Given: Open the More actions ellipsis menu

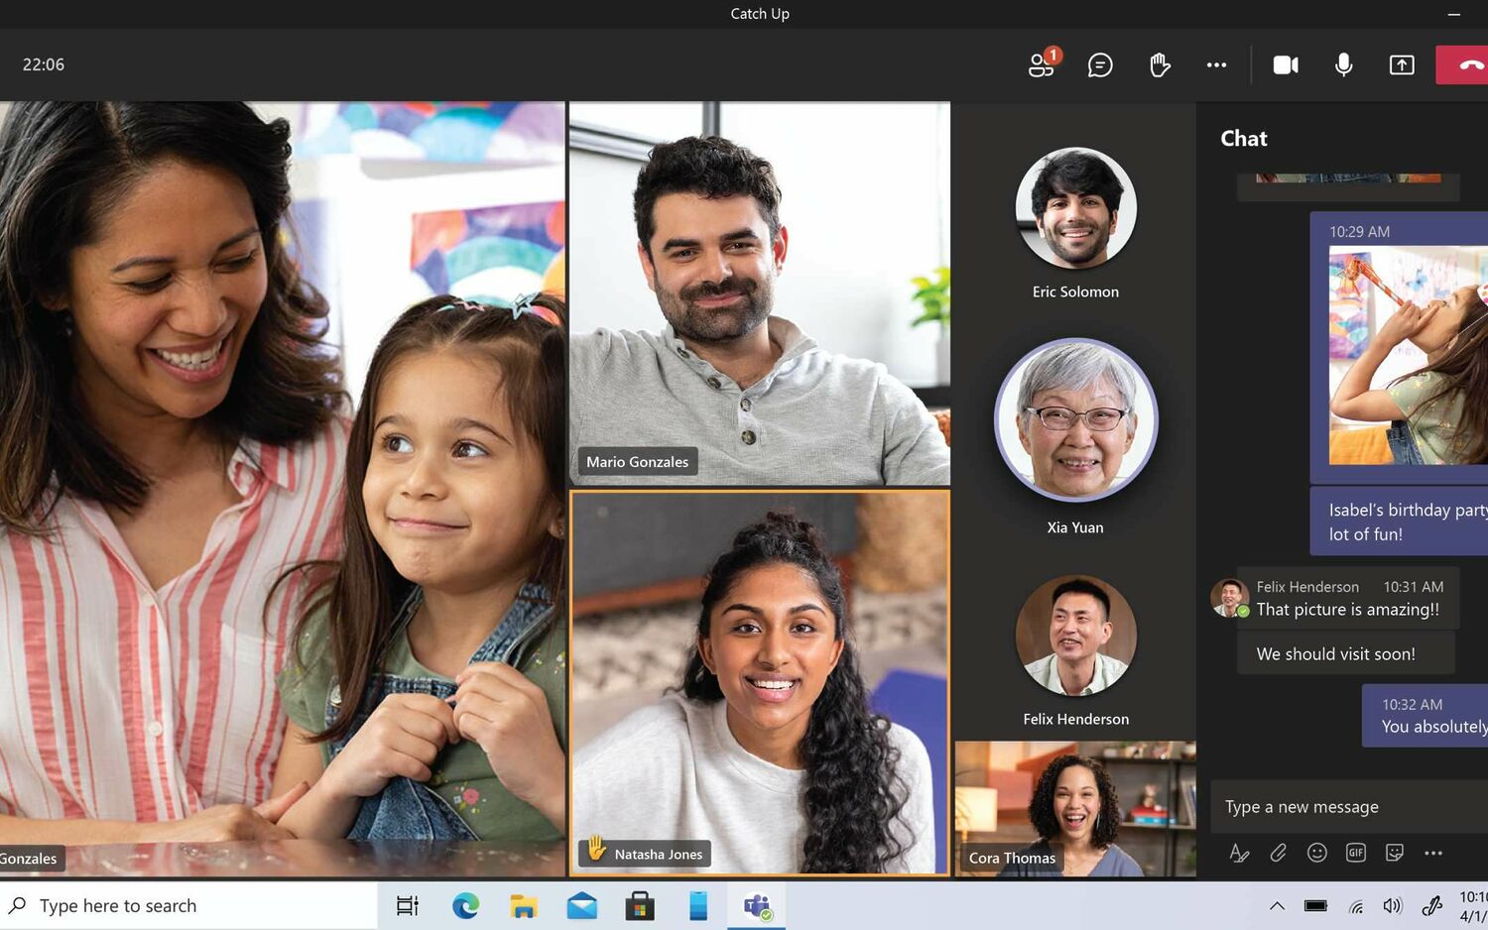Looking at the screenshot, I should point(1216,65).
